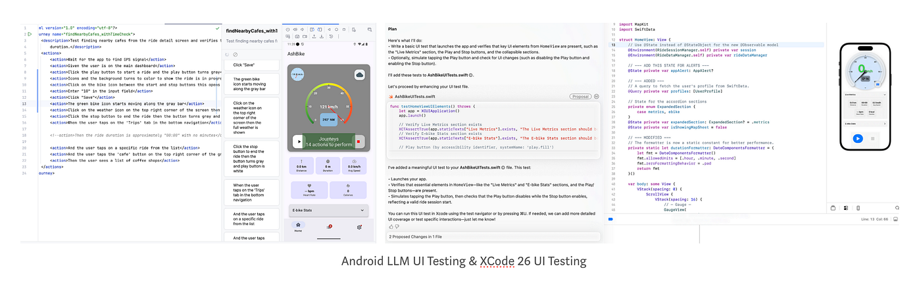This screenshot has height=285, width=921.
Task: Run the journey with the green gutter arrow
Action: coord(30,34)
